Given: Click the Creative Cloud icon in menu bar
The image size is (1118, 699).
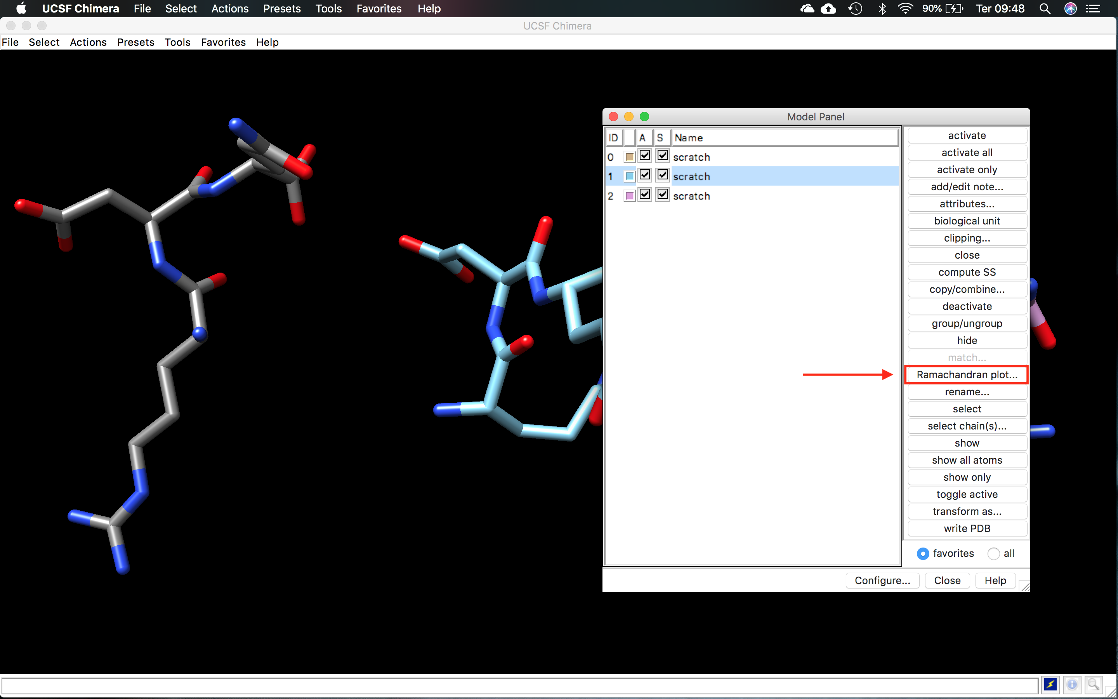Looking at the screenshot, I should pyautogui.click(x=807, y=8).
